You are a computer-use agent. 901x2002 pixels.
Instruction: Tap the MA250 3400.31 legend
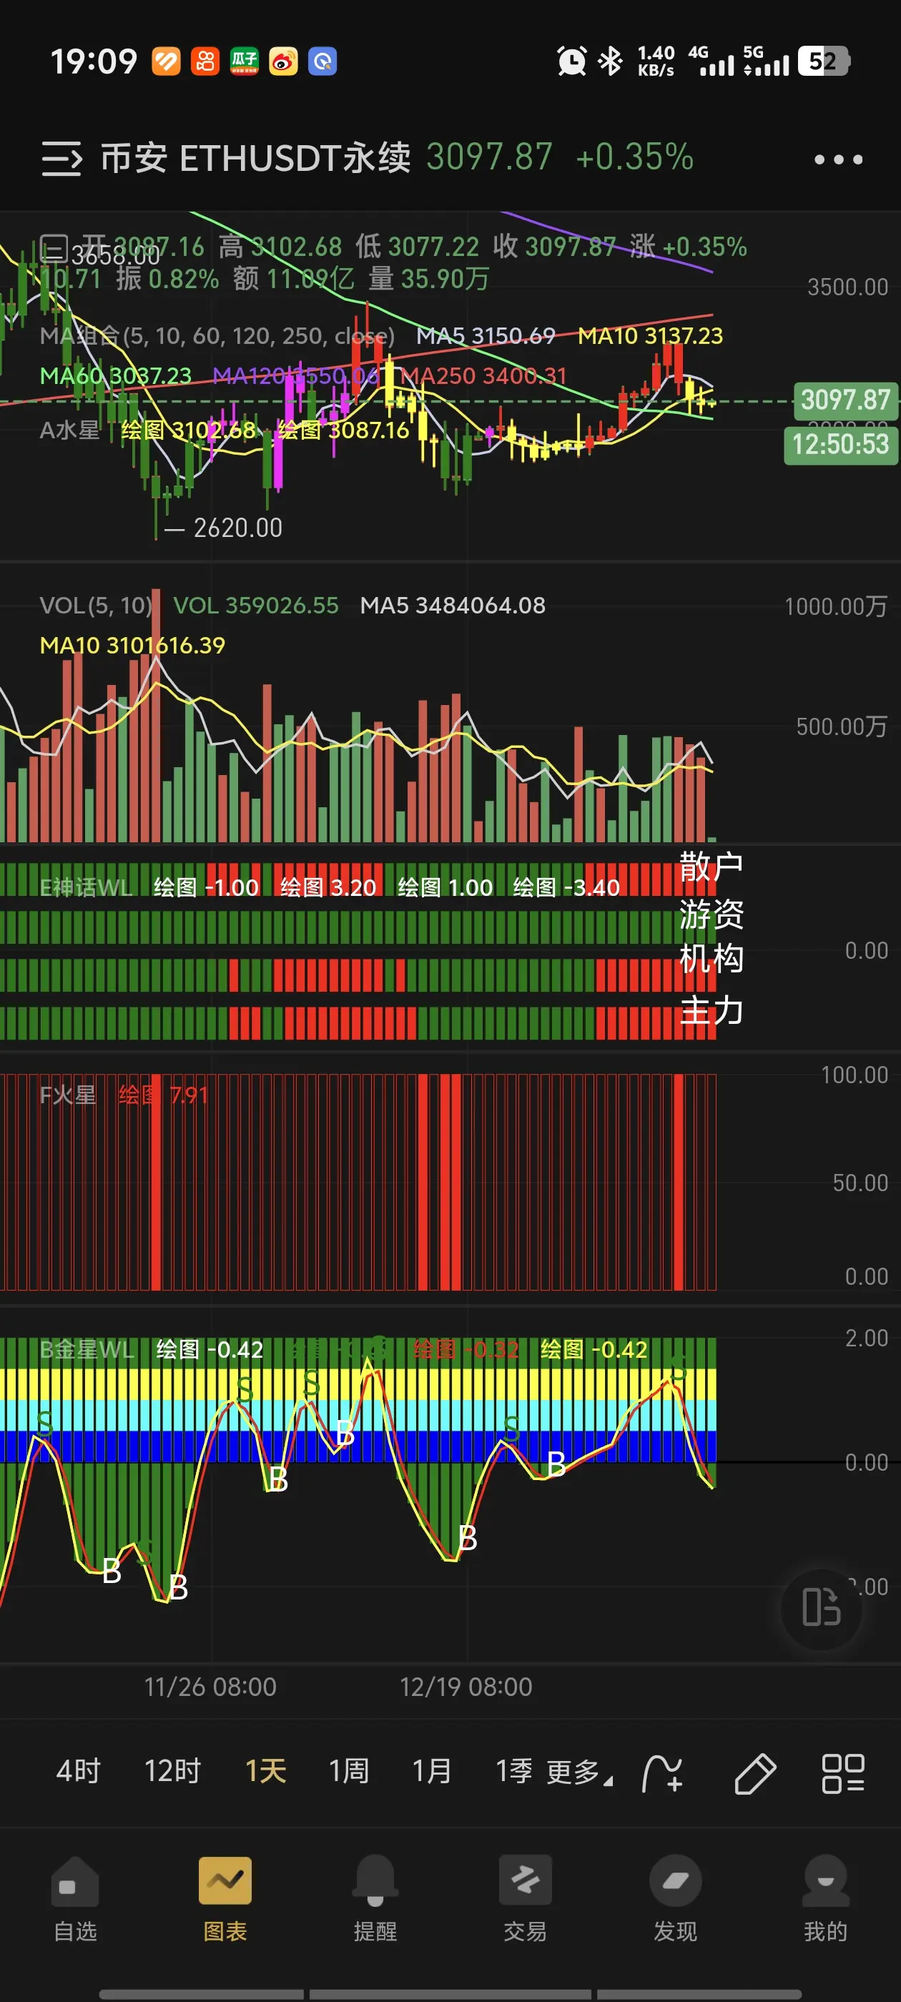pyautogui.click(x=483, y=376)
